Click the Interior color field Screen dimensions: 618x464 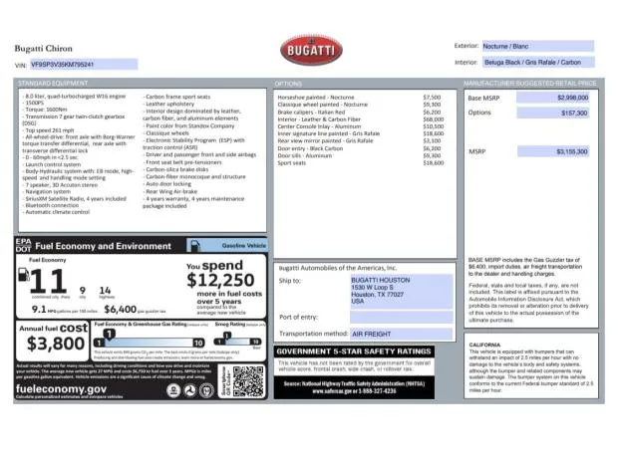(537, 62)
